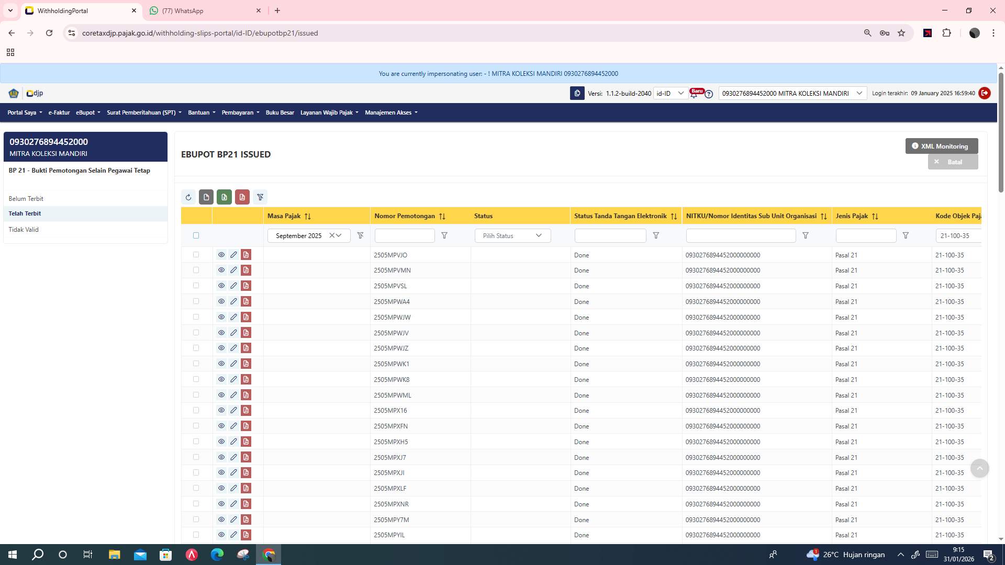Open the Pembayaran menu
1005x565 pixels.
coord(240,112)
